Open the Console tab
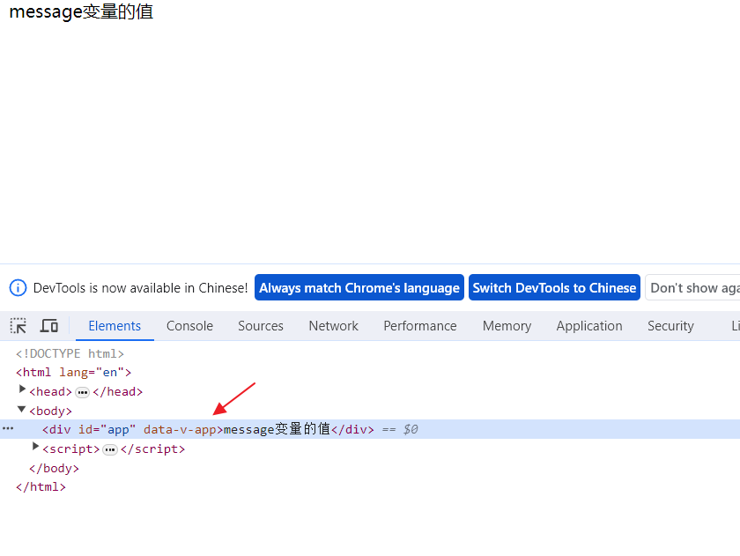This screenshot has width=740, height=556. (x=189, y=326)
